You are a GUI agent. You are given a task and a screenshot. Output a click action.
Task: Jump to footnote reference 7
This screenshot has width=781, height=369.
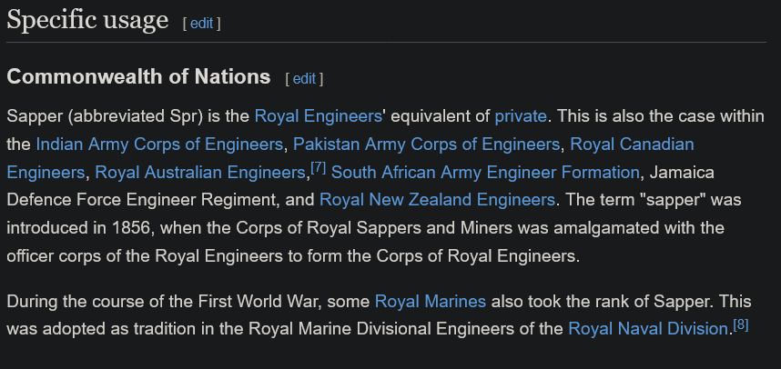click(x=318, y=168)
